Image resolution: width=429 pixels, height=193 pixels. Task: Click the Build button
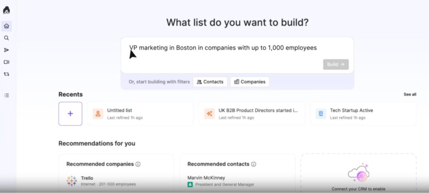(x=336, y=65)
